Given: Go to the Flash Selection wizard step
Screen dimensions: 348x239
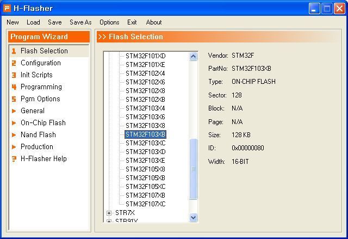Looking at the screenshot, I should click(44, 51).
